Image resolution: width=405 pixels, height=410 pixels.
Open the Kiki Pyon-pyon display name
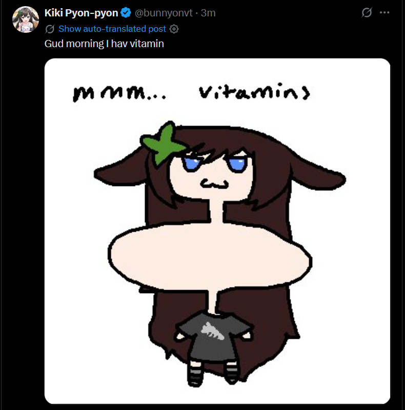[x=81, y=13]
